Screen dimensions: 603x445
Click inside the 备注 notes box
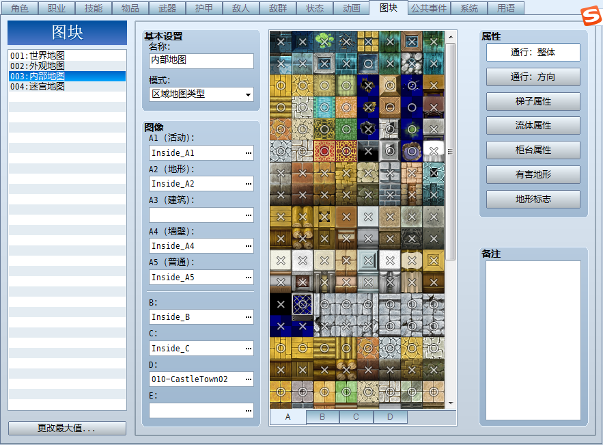[533, 340]
